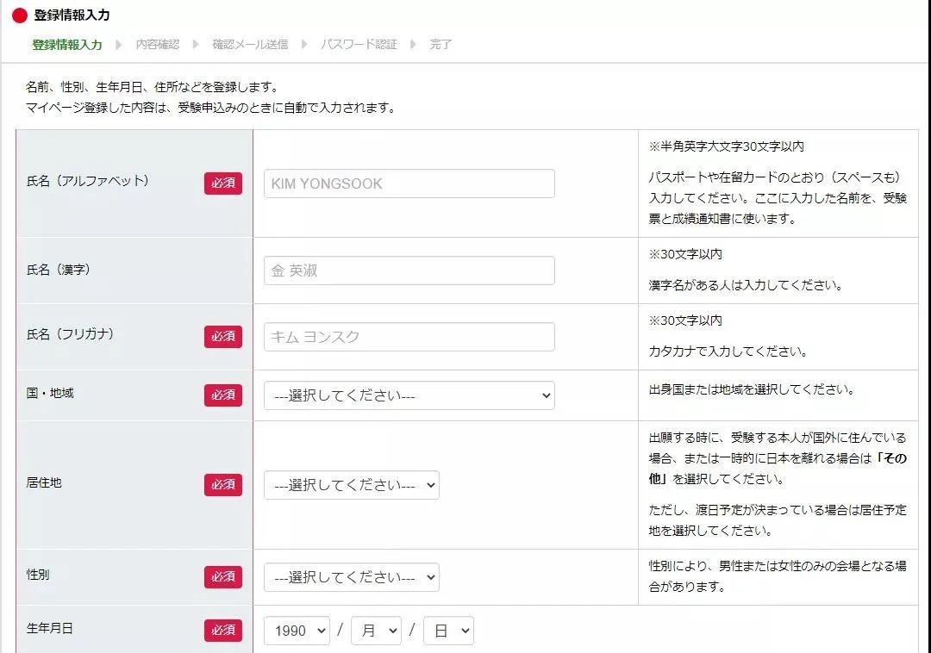Click the ただし、渡日予定が決まっている note
The image size is (931, 653).
pyautogui.click(x=778, y=520)
